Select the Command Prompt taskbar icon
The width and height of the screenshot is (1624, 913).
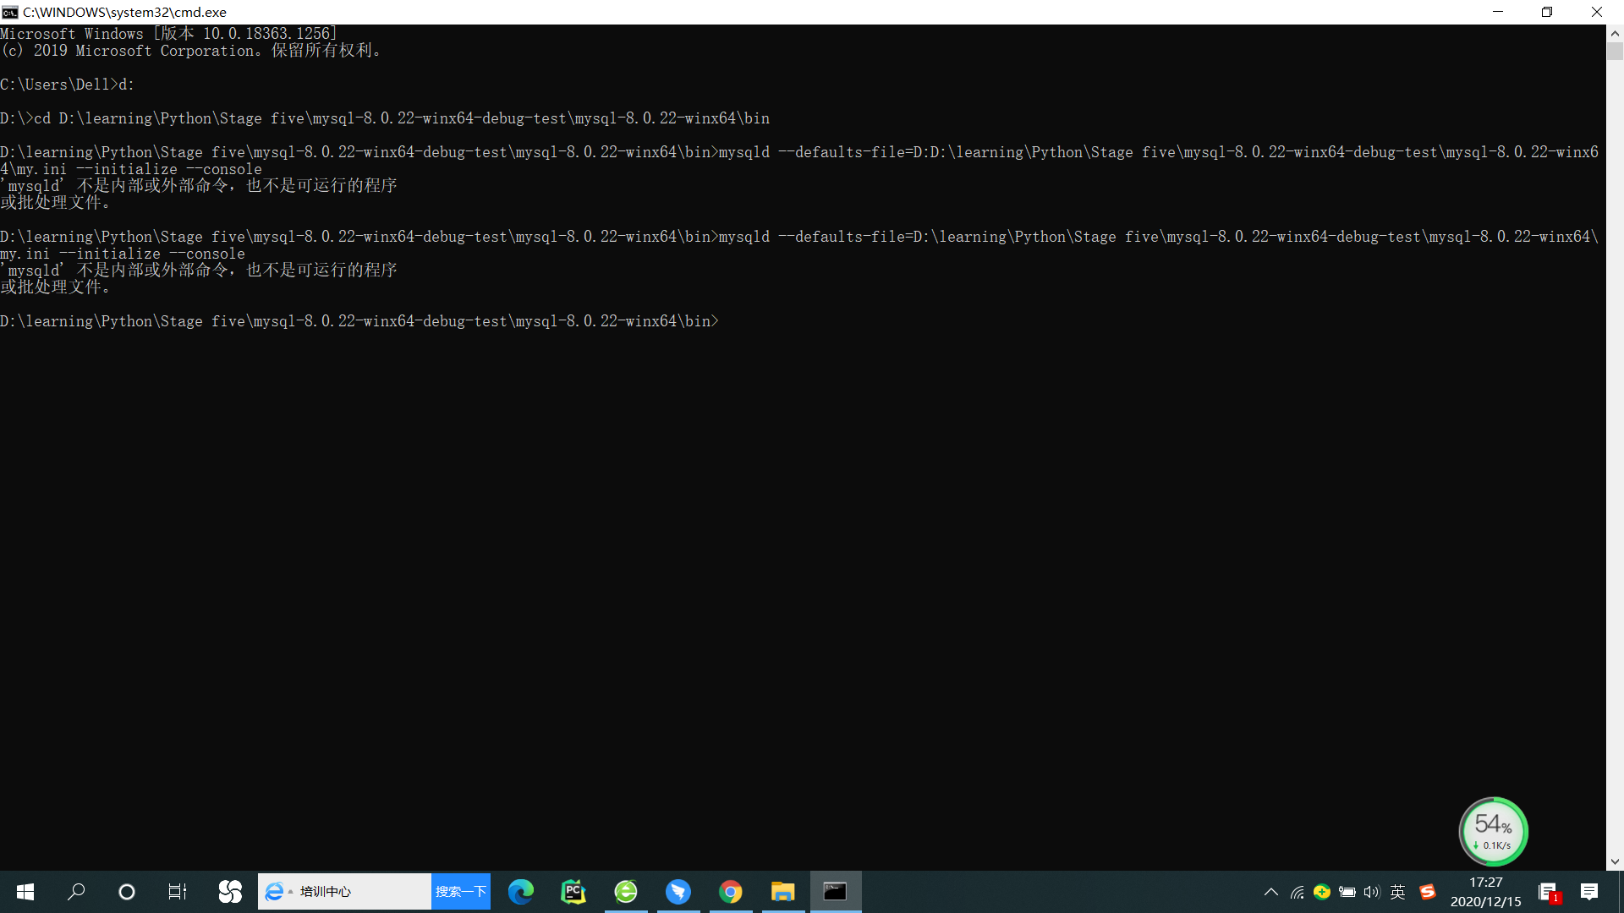[x=836, y=892]
